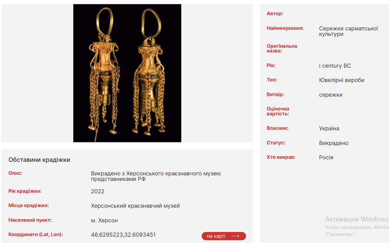The image size is (389, 243).
Task: Click the 'Херсонський краєзнавчий музей' theft place value
Action: [x=135, y=206]
